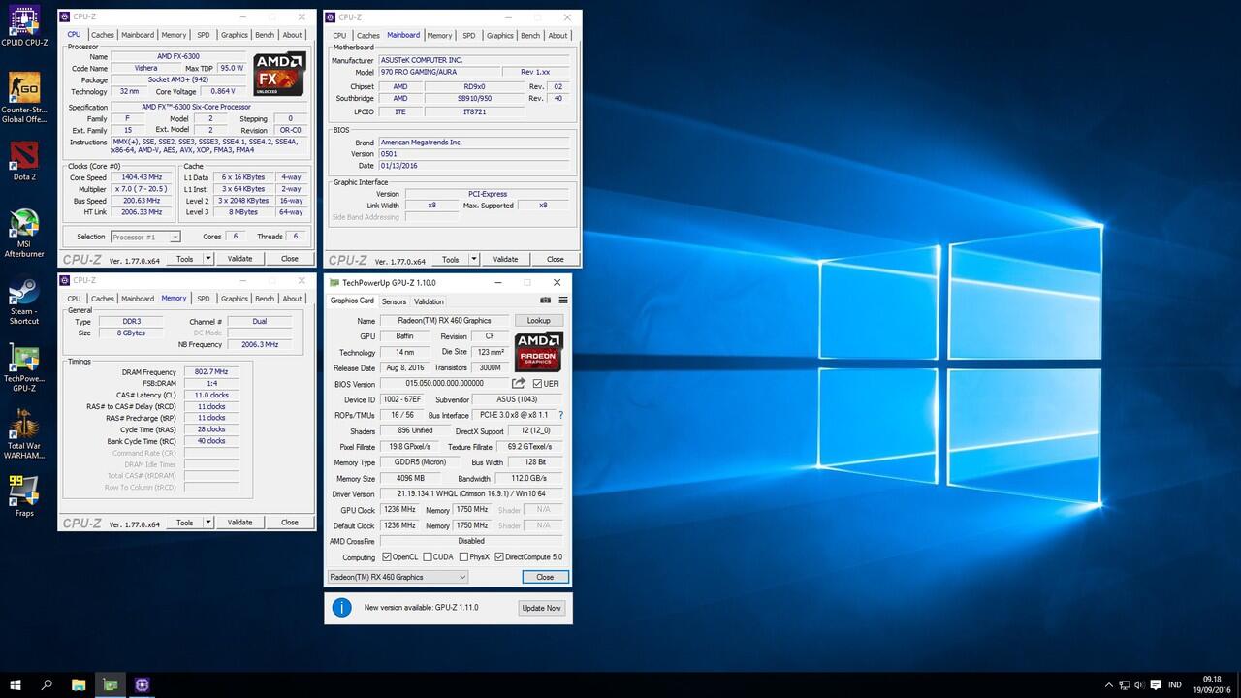1241x698 pixels.
Task: Open the Dota 2 desktop icon
Action: (24, 161)
